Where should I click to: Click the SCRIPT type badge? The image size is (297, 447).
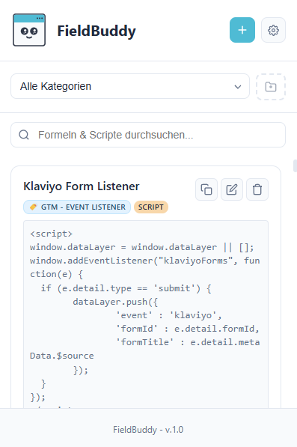(x=151, y=207)
